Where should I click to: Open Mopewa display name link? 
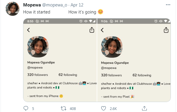pyautogui.click(x=32, y=5)
